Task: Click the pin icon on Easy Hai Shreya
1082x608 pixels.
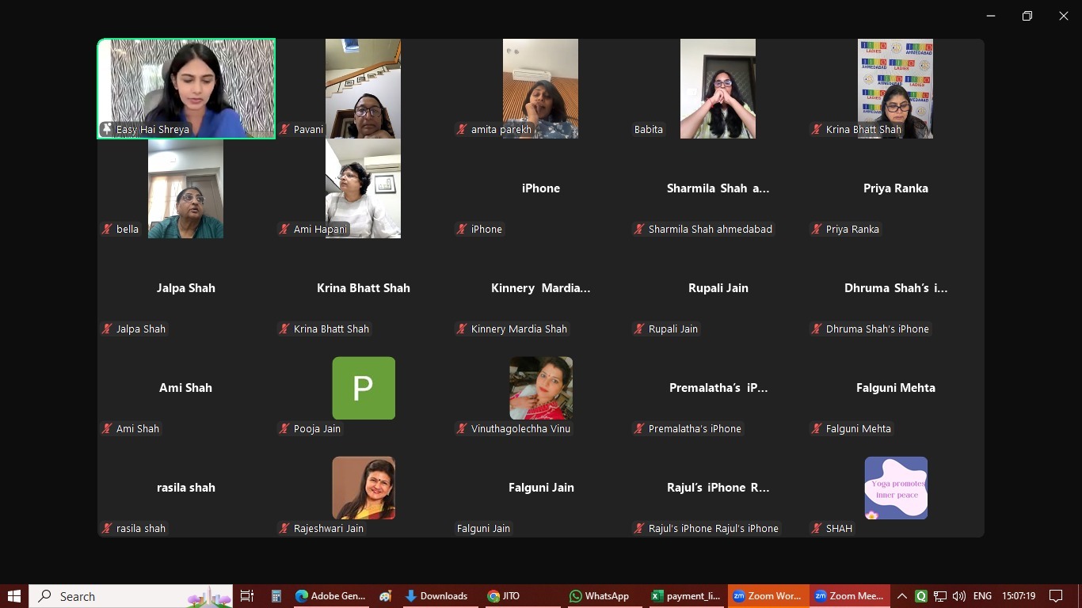Action: pos(107,129)
